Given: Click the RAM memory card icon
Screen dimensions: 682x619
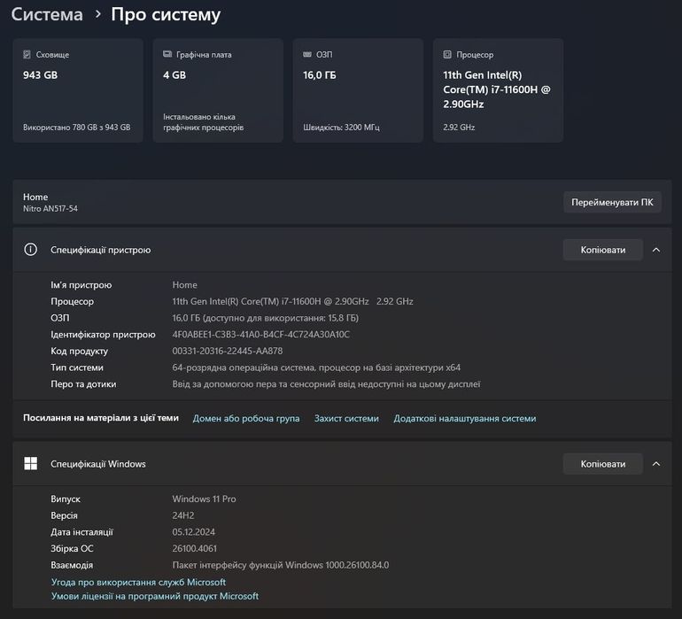Looking at the screenshot, I should [x=307, y=55].
